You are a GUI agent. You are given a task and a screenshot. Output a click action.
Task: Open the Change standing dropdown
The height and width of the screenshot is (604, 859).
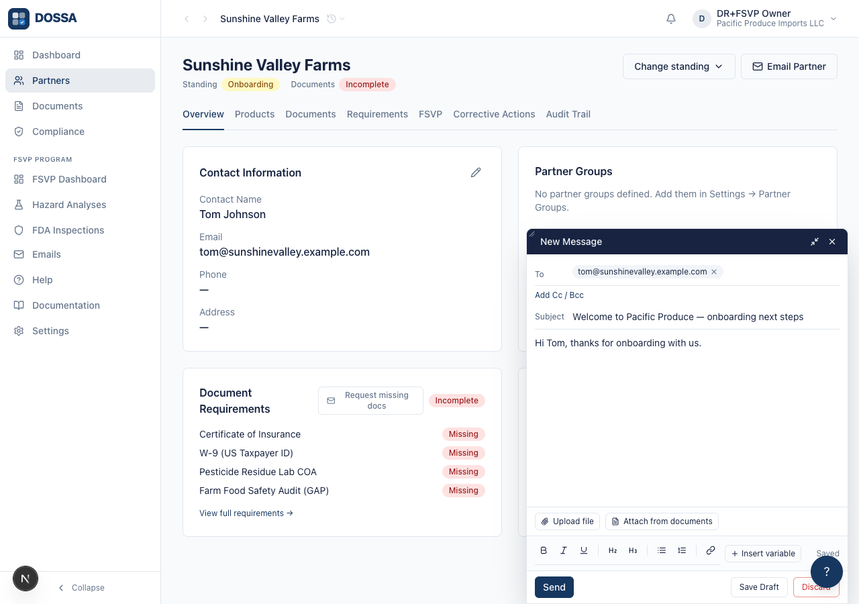click(x=679, y=66)
